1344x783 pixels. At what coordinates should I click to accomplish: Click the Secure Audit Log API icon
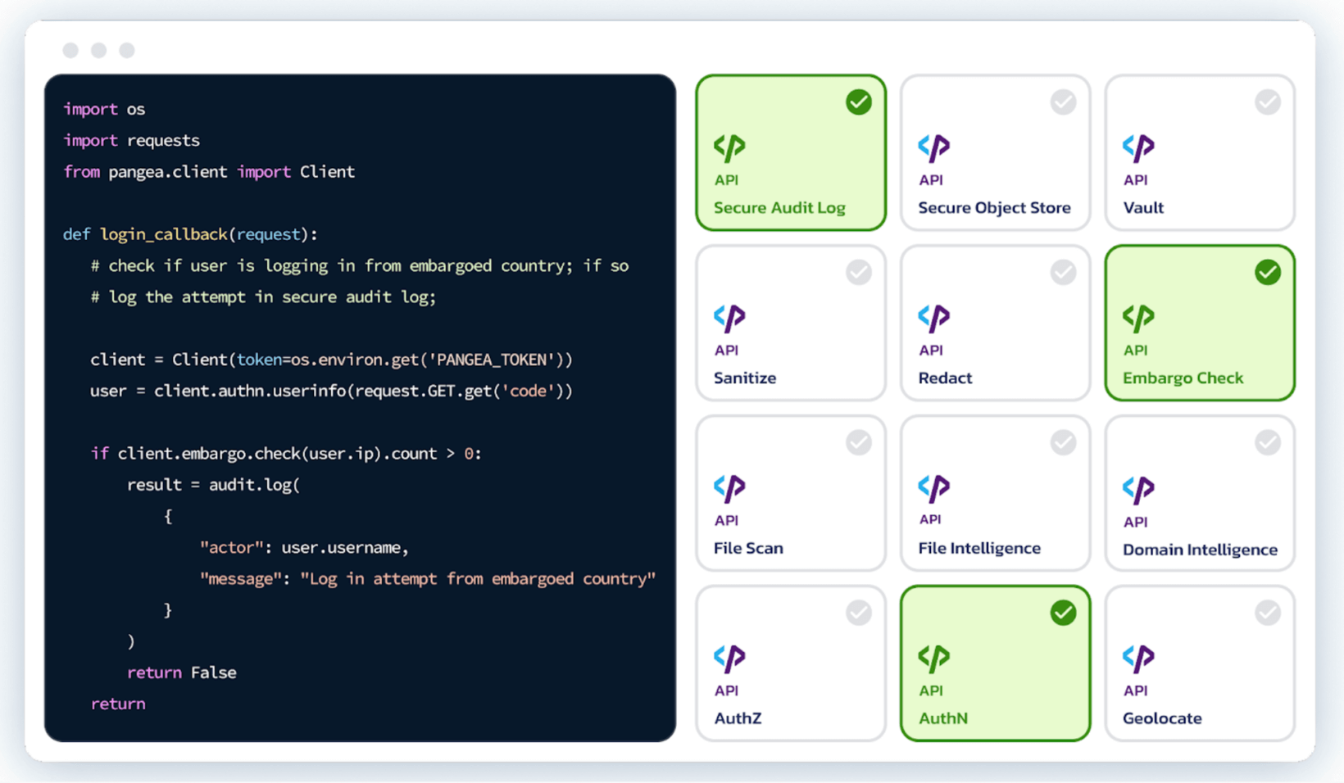(x=729, y=148)
